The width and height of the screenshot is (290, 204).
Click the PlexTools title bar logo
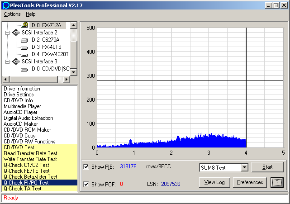coord(6,5)
